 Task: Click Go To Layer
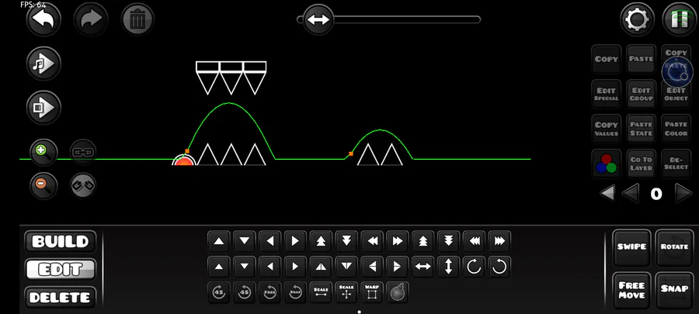(641, 164)
